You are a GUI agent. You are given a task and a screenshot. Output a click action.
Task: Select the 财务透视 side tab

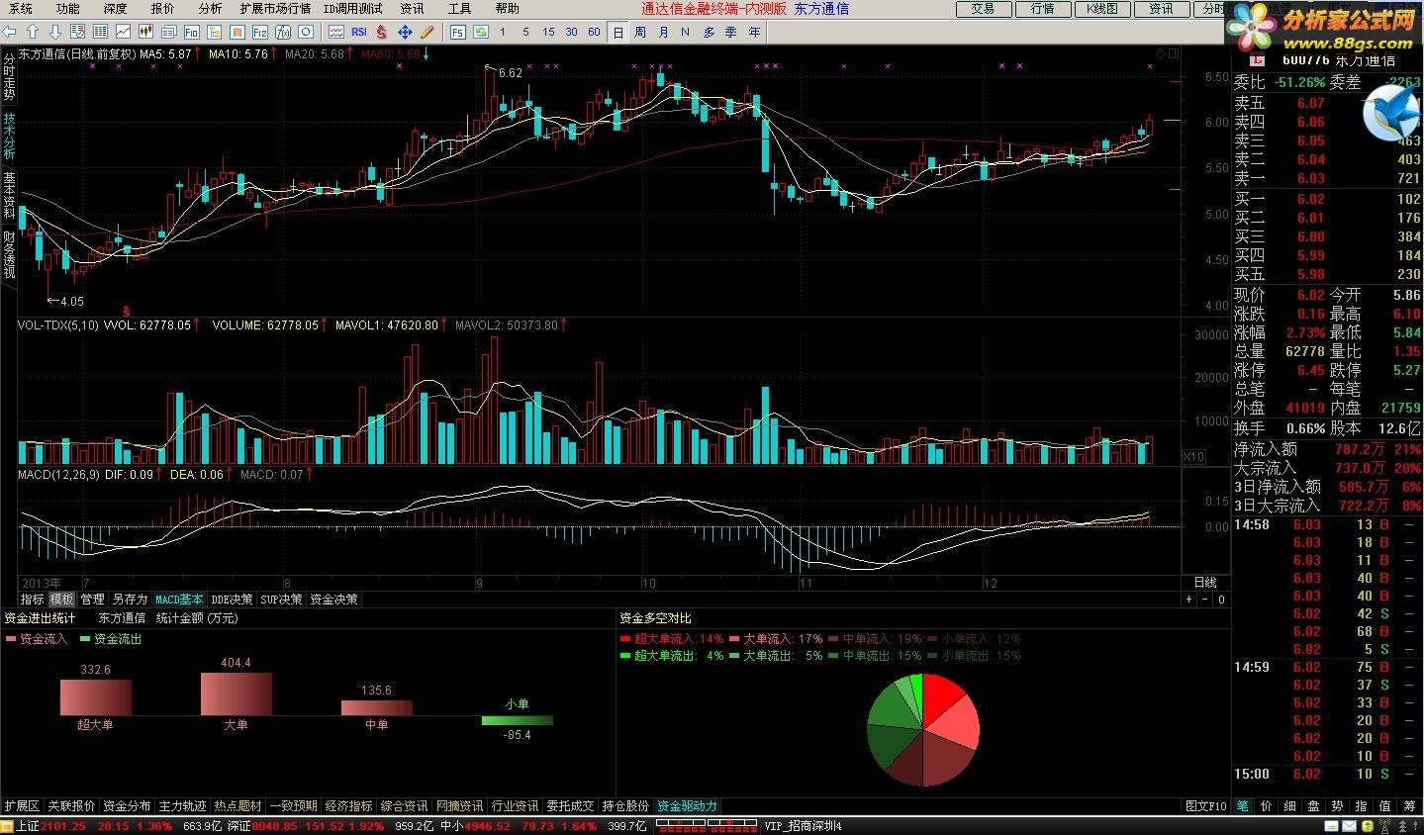tap(9, 254)
